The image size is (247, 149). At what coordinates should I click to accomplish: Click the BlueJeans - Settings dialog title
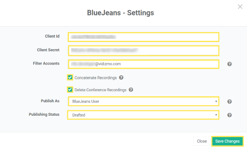click(120, 13)
